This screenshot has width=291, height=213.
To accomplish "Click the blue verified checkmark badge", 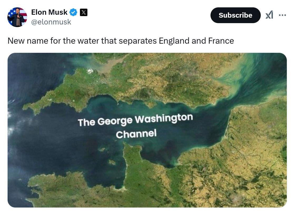I will click(x=73, y=12).
